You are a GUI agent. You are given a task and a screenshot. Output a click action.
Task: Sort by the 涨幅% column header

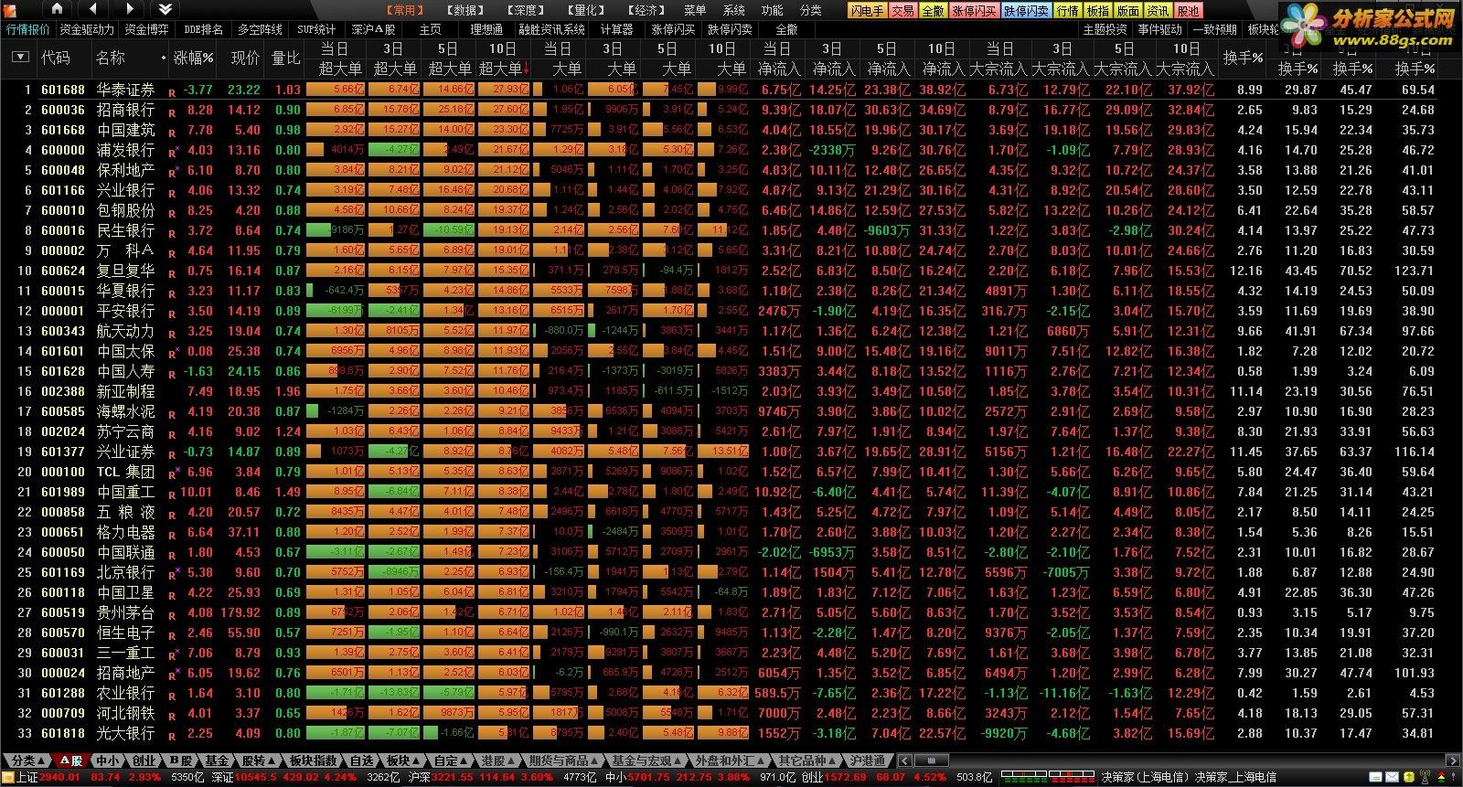(193, 58)
